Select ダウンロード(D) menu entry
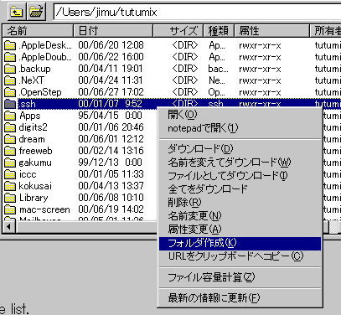This screenshot has height=315, width=341. tap(240, 149)
